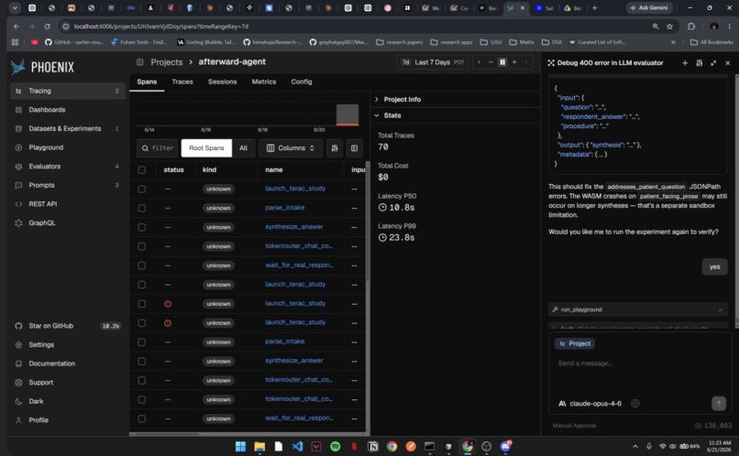The image size is (739, 456).
Task: Select all rows via header checkbox
Action: [x=142, y=170]
